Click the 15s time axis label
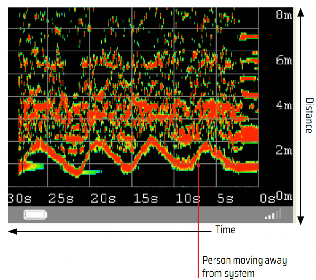This screenshot has height=280, width=316. pyautogui.click(x=146, y=199)
